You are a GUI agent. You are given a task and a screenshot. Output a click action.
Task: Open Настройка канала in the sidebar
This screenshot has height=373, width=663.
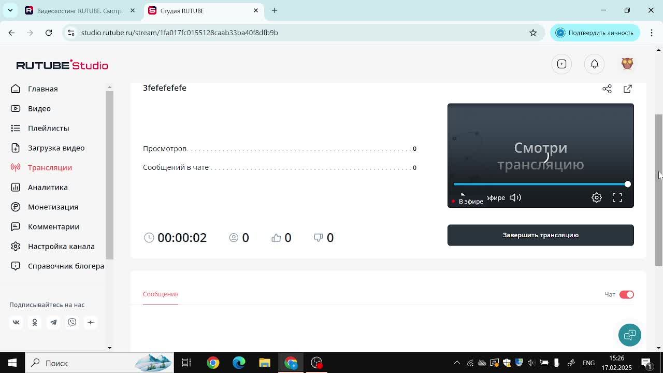point(61,246)
